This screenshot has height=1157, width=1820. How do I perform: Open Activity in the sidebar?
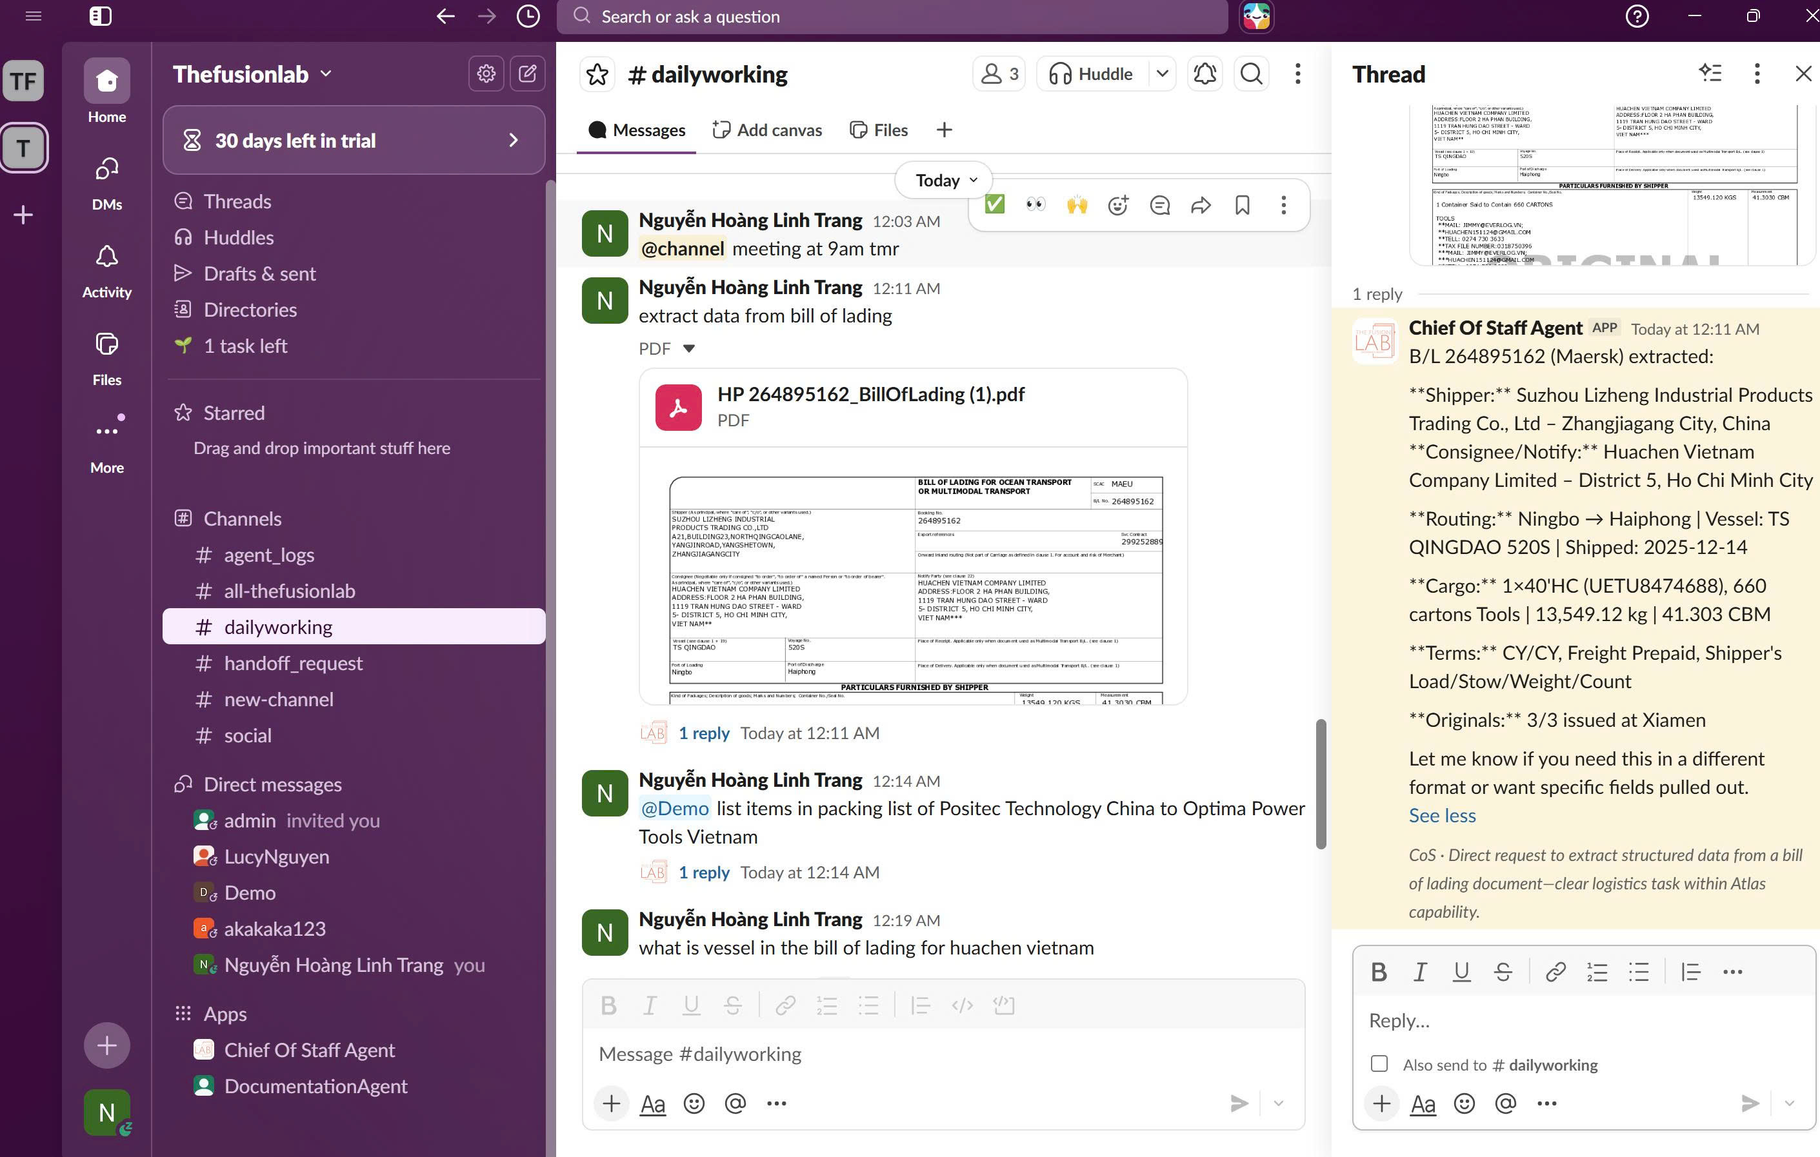[x=106, y=272]
